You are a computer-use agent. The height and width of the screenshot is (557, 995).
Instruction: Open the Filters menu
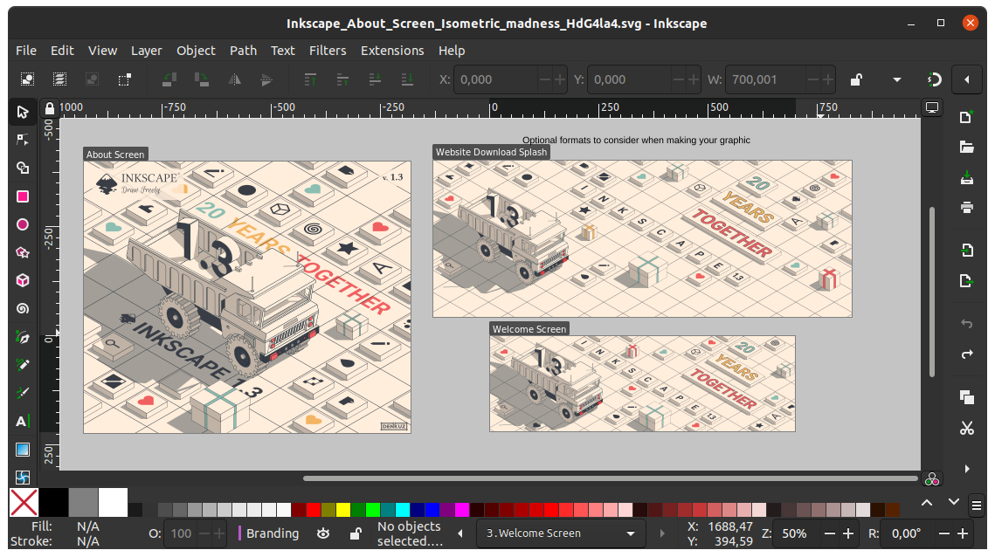click(328, 51)
